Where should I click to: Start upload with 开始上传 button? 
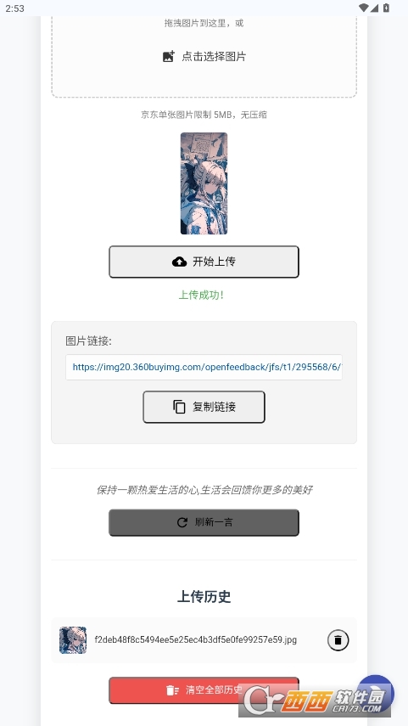204,262
